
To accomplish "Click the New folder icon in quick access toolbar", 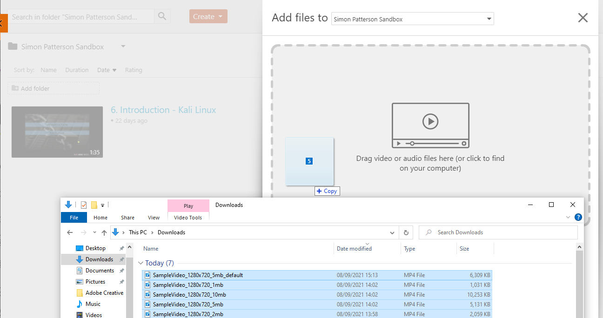I will coord(94,205).
